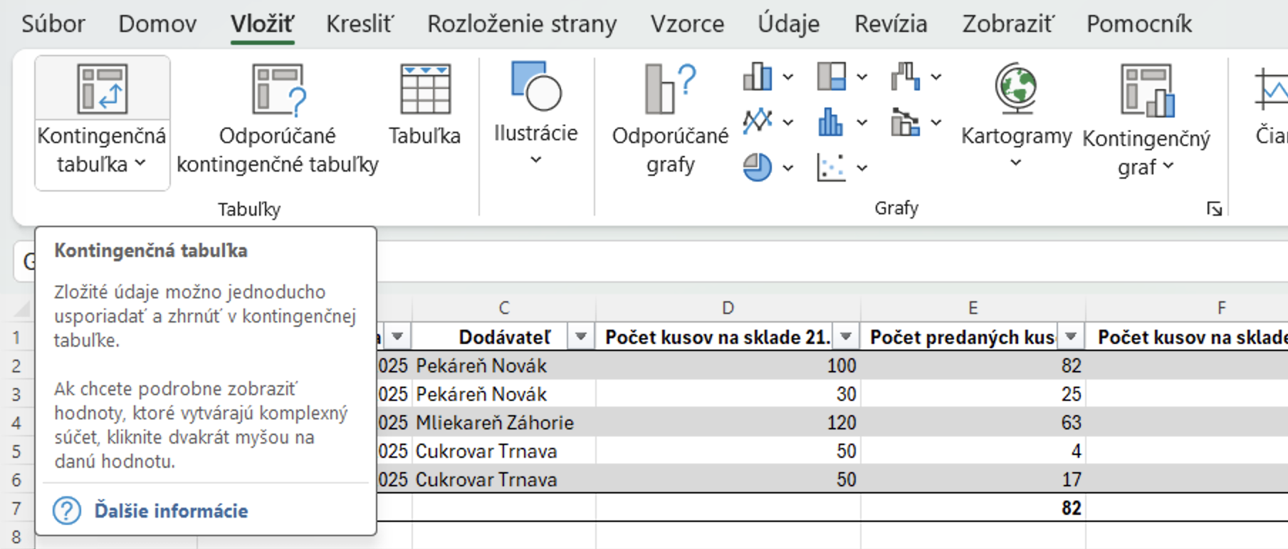Expand the line chart dropdown arrow
This screenshot has width=1288, height=549.
pos(788,122)
